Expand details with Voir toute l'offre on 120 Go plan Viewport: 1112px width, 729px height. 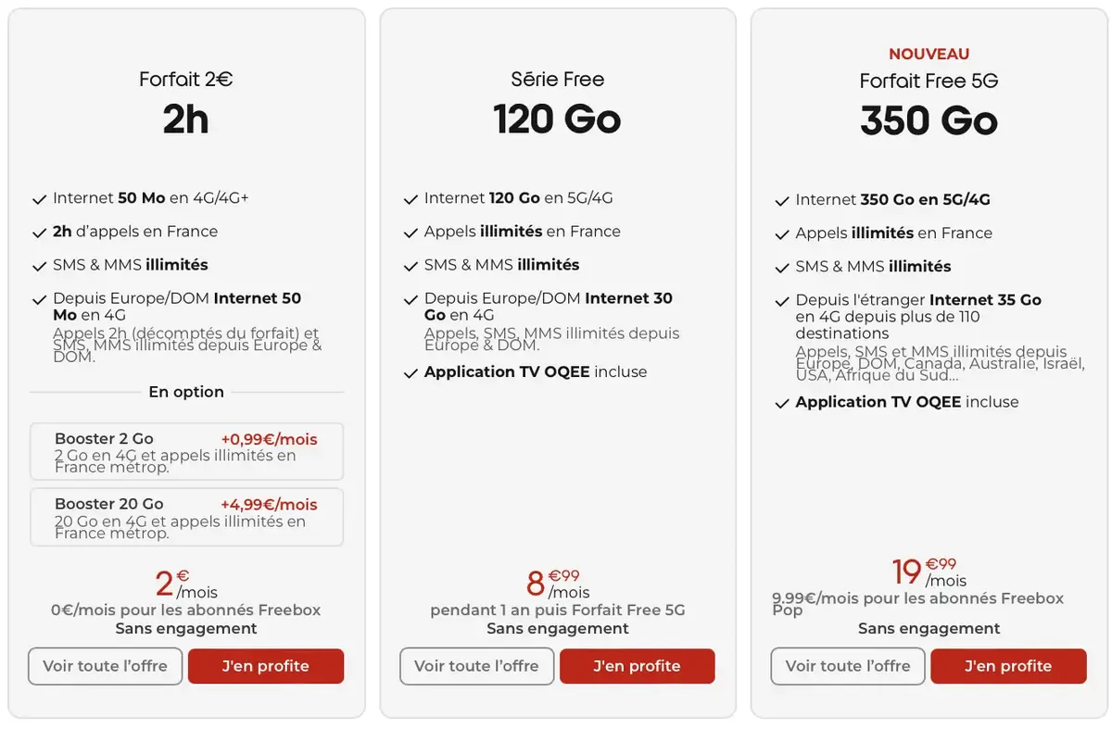(x=476, y=666)
